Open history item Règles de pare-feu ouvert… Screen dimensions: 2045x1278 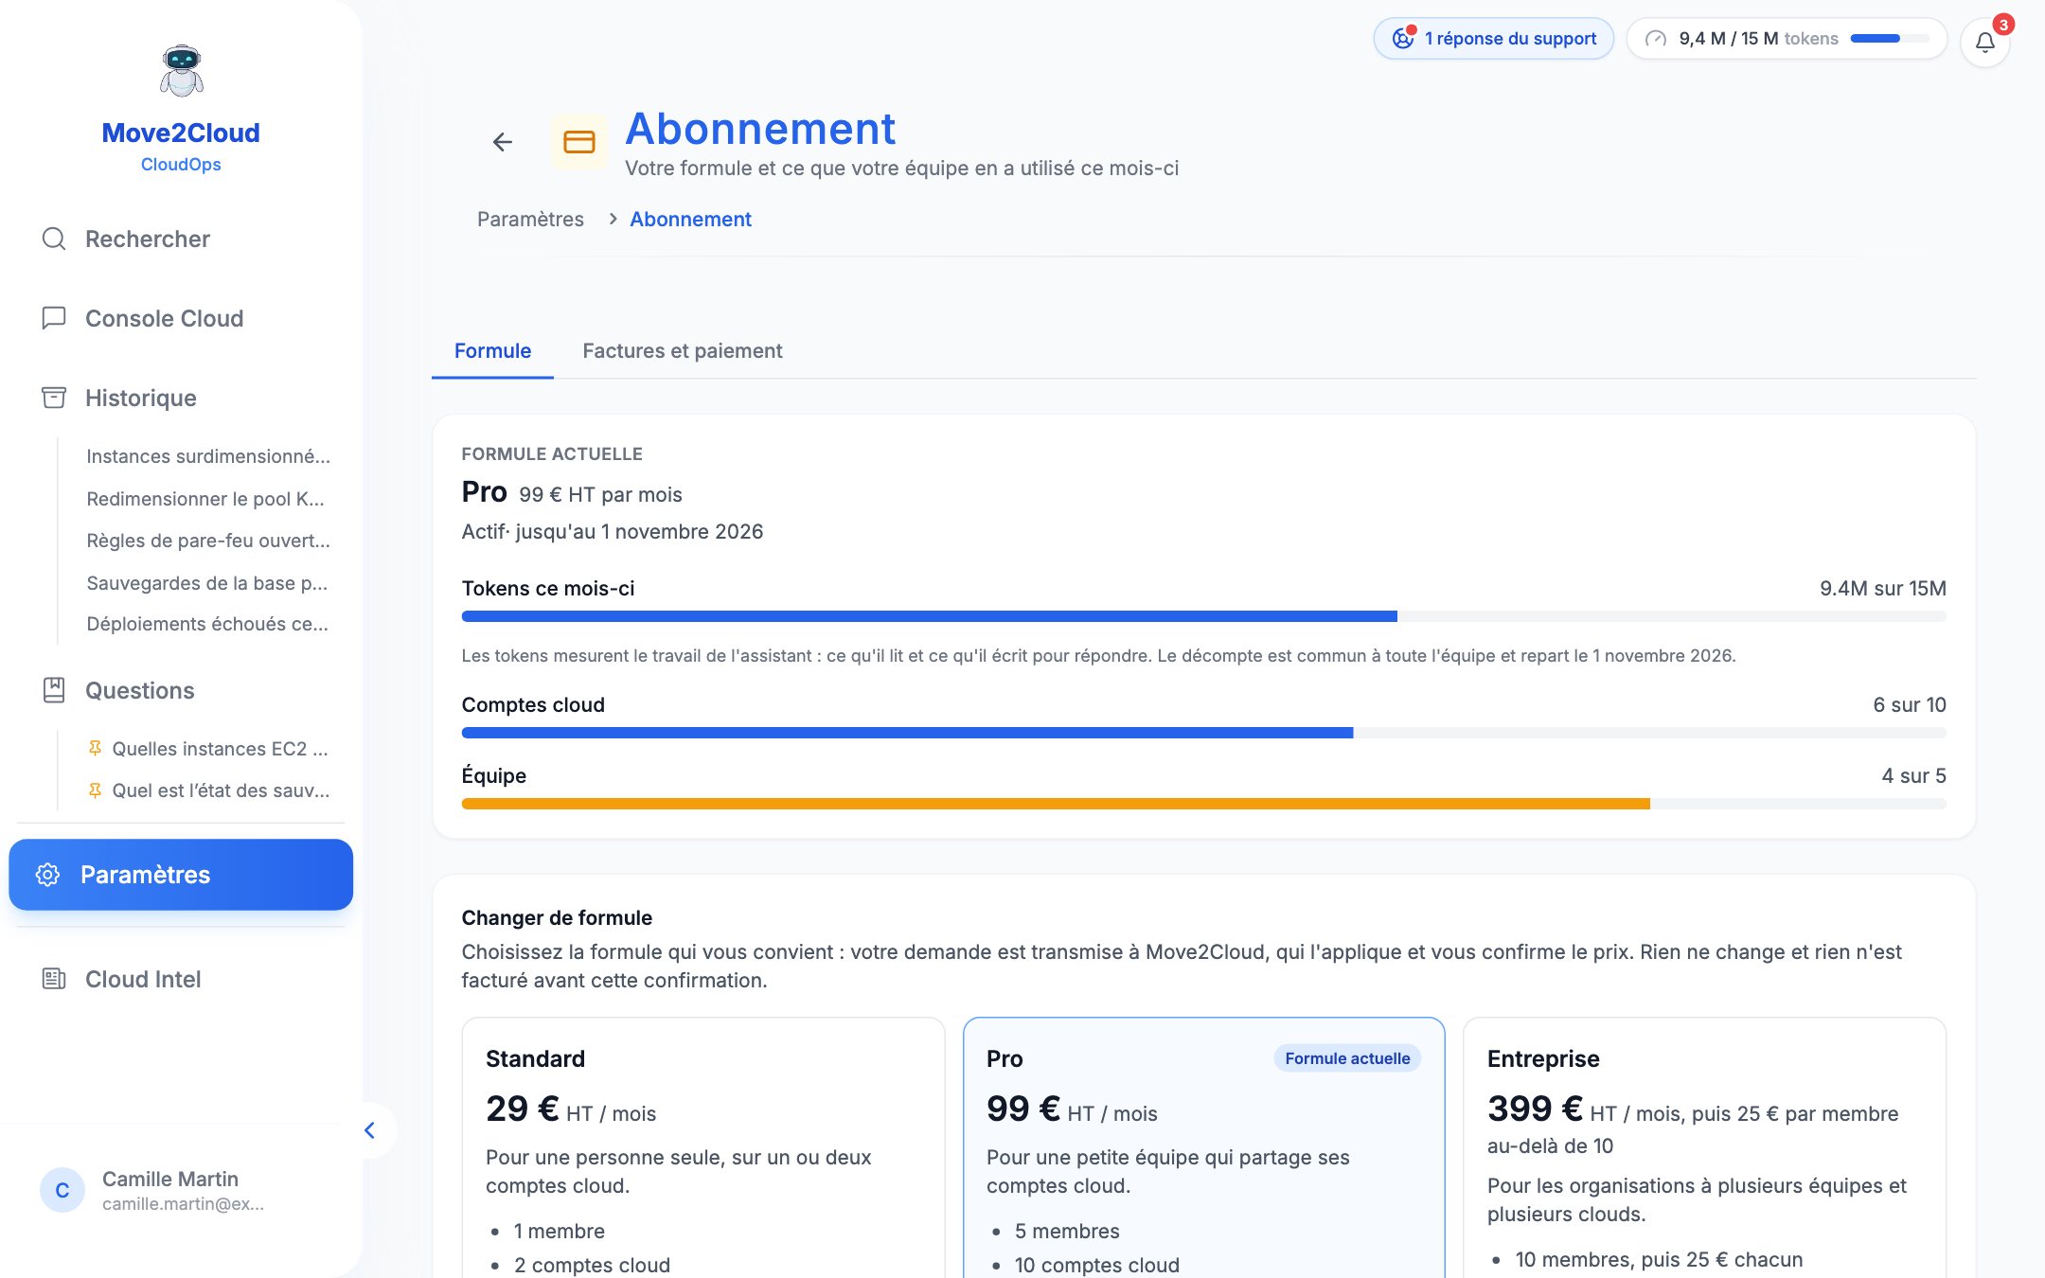pos(208,541)
